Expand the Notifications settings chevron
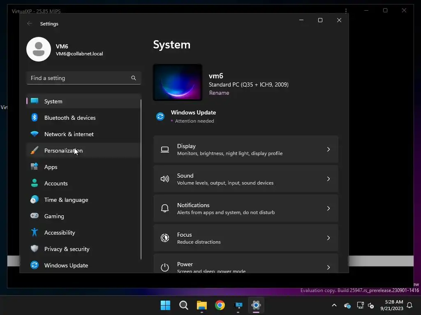The height and width of the screenshot is (315, 421). click(328, 208)
